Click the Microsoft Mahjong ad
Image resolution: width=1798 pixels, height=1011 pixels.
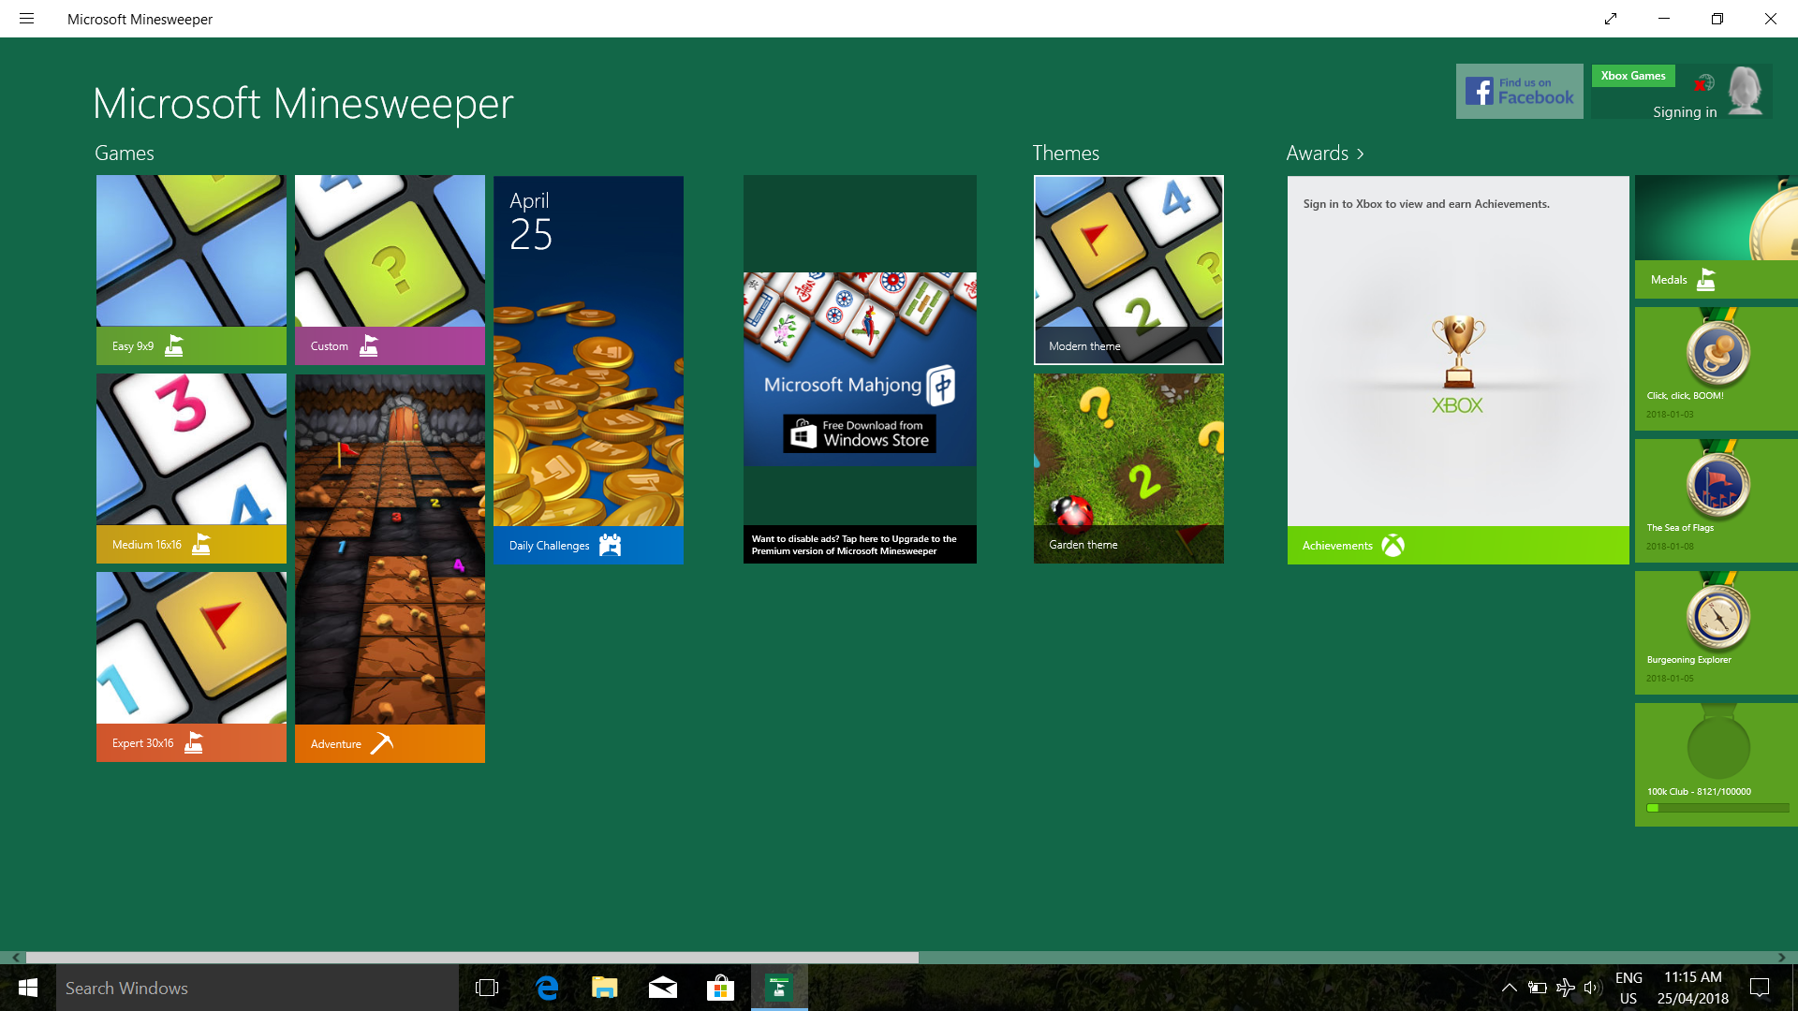pyautogui.click(x=860, y=369)
